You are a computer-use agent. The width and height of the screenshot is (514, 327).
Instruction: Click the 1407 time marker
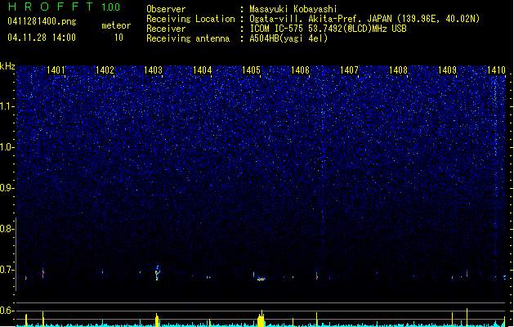[x=350, y=70]
